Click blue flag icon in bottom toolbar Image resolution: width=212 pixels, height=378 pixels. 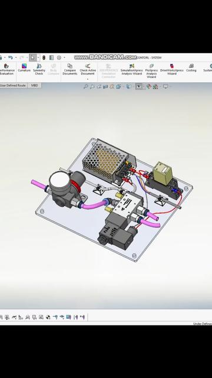pyautogui.click(x=68, y=317)
